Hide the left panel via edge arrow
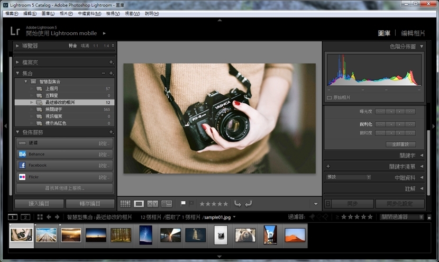 tap(5, 126)
